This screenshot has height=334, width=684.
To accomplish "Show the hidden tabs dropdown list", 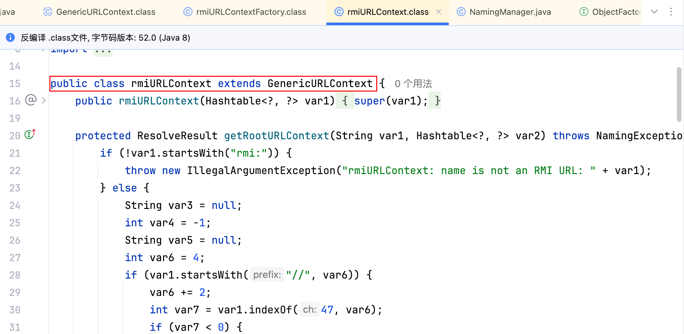I will [x=654, y=12].
